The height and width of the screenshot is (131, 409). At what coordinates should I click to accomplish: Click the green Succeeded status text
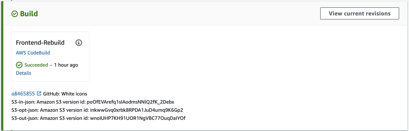pyautogui.click(x=36, y=65)
